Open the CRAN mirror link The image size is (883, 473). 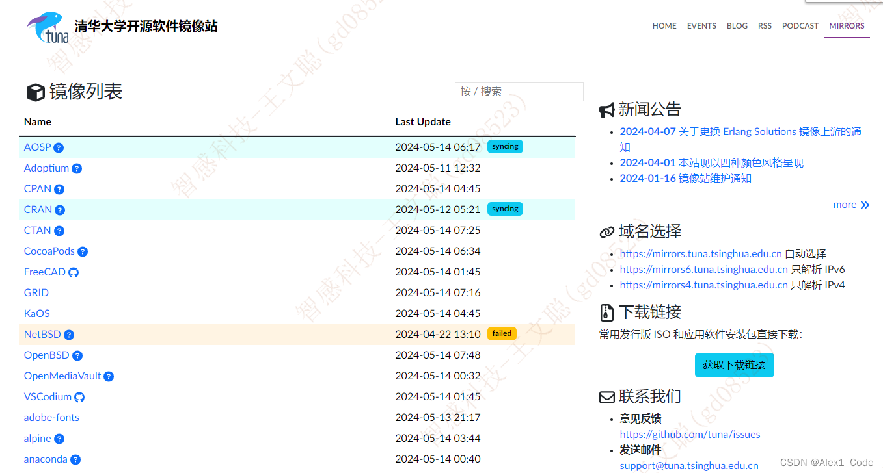pos(38,210)
